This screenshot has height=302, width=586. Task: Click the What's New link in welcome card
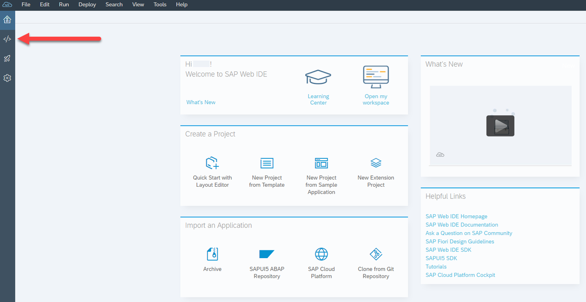201,102
